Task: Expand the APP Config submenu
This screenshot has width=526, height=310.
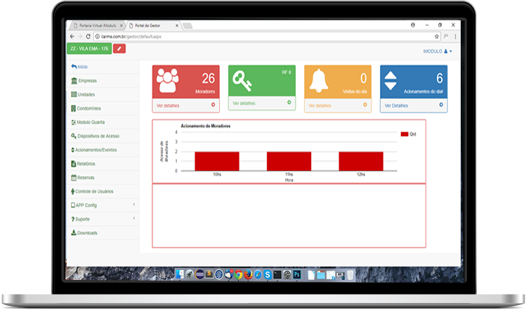Action: click(x=133, y=205)
